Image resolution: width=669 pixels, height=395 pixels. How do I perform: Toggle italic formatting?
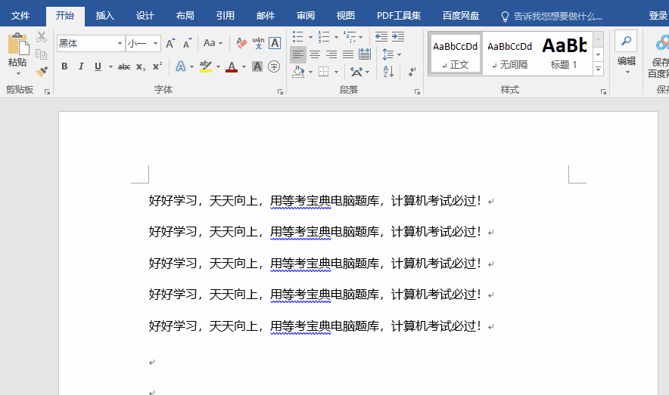(x=81, y=66)
